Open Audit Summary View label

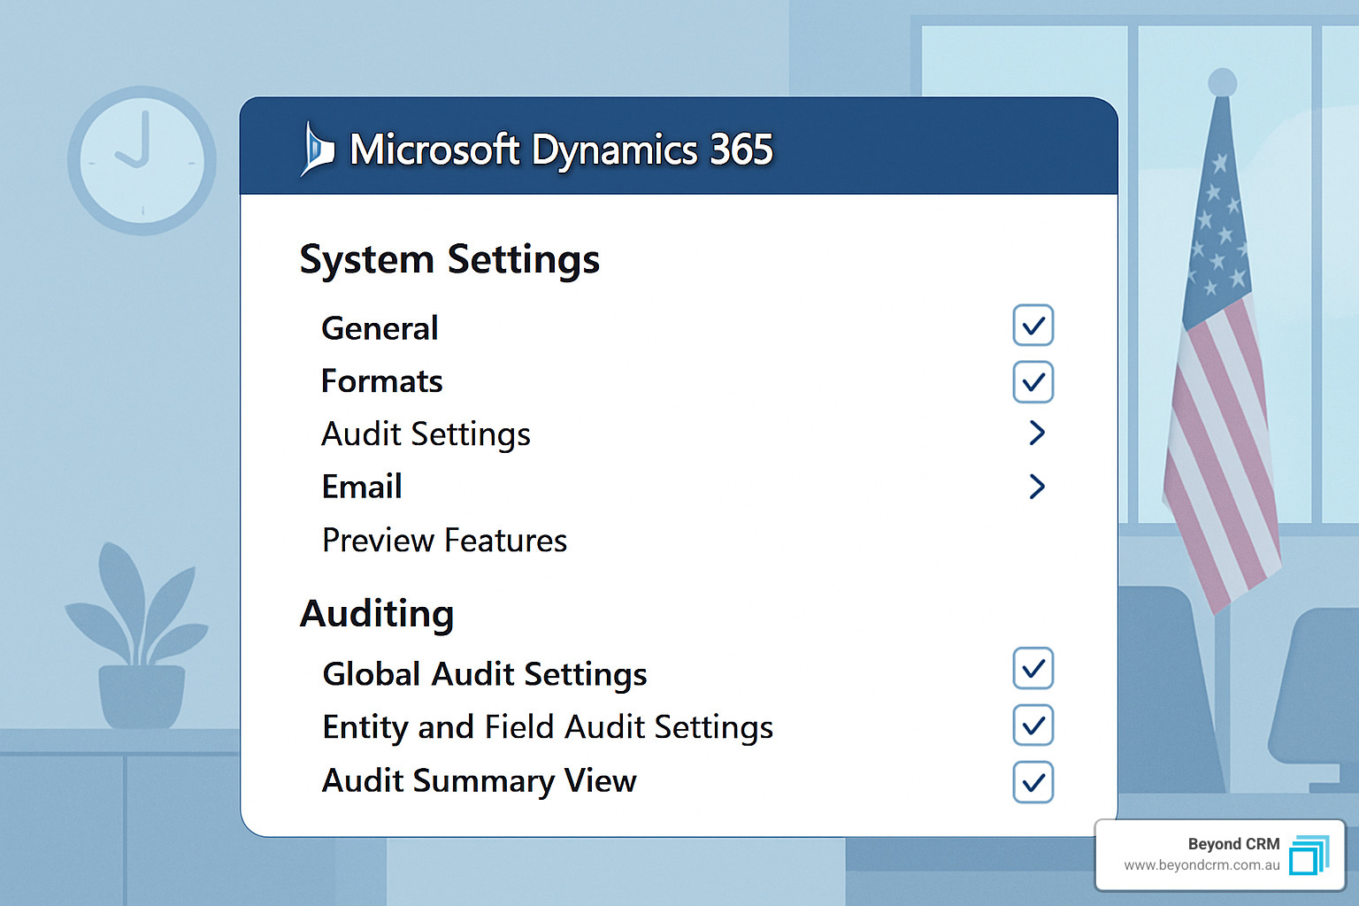point(479,781)
